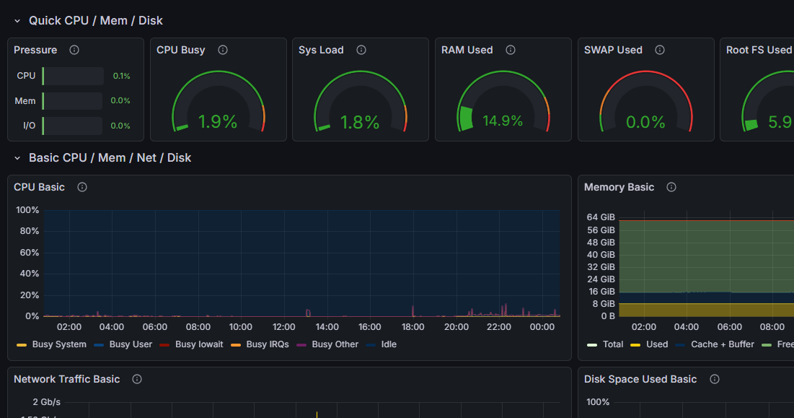Click the Network Traffic Basic info icon
This screenshot has height=418, width=794.
tap(137, 379)
